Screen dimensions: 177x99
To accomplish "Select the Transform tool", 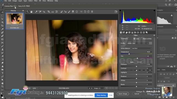I will click(x=57, y=12).
